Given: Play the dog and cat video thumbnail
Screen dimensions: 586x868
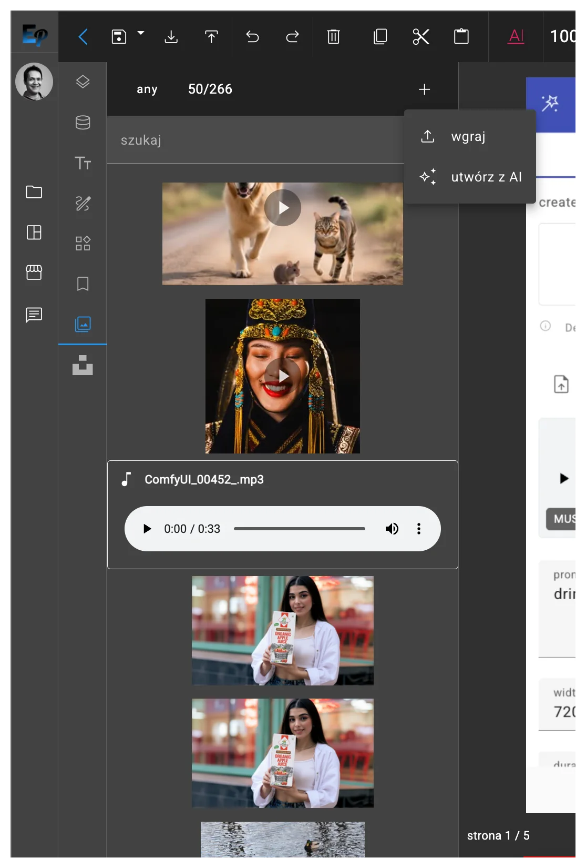Looking at the screenshot, I should (283, 208).
